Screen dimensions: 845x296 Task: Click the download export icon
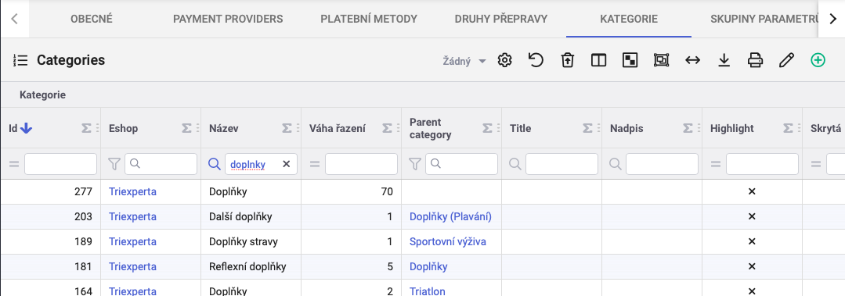click(724, 60)
